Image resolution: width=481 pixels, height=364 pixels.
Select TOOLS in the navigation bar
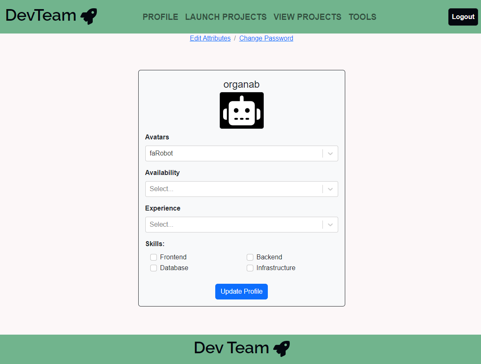click(x=362, y=17)
